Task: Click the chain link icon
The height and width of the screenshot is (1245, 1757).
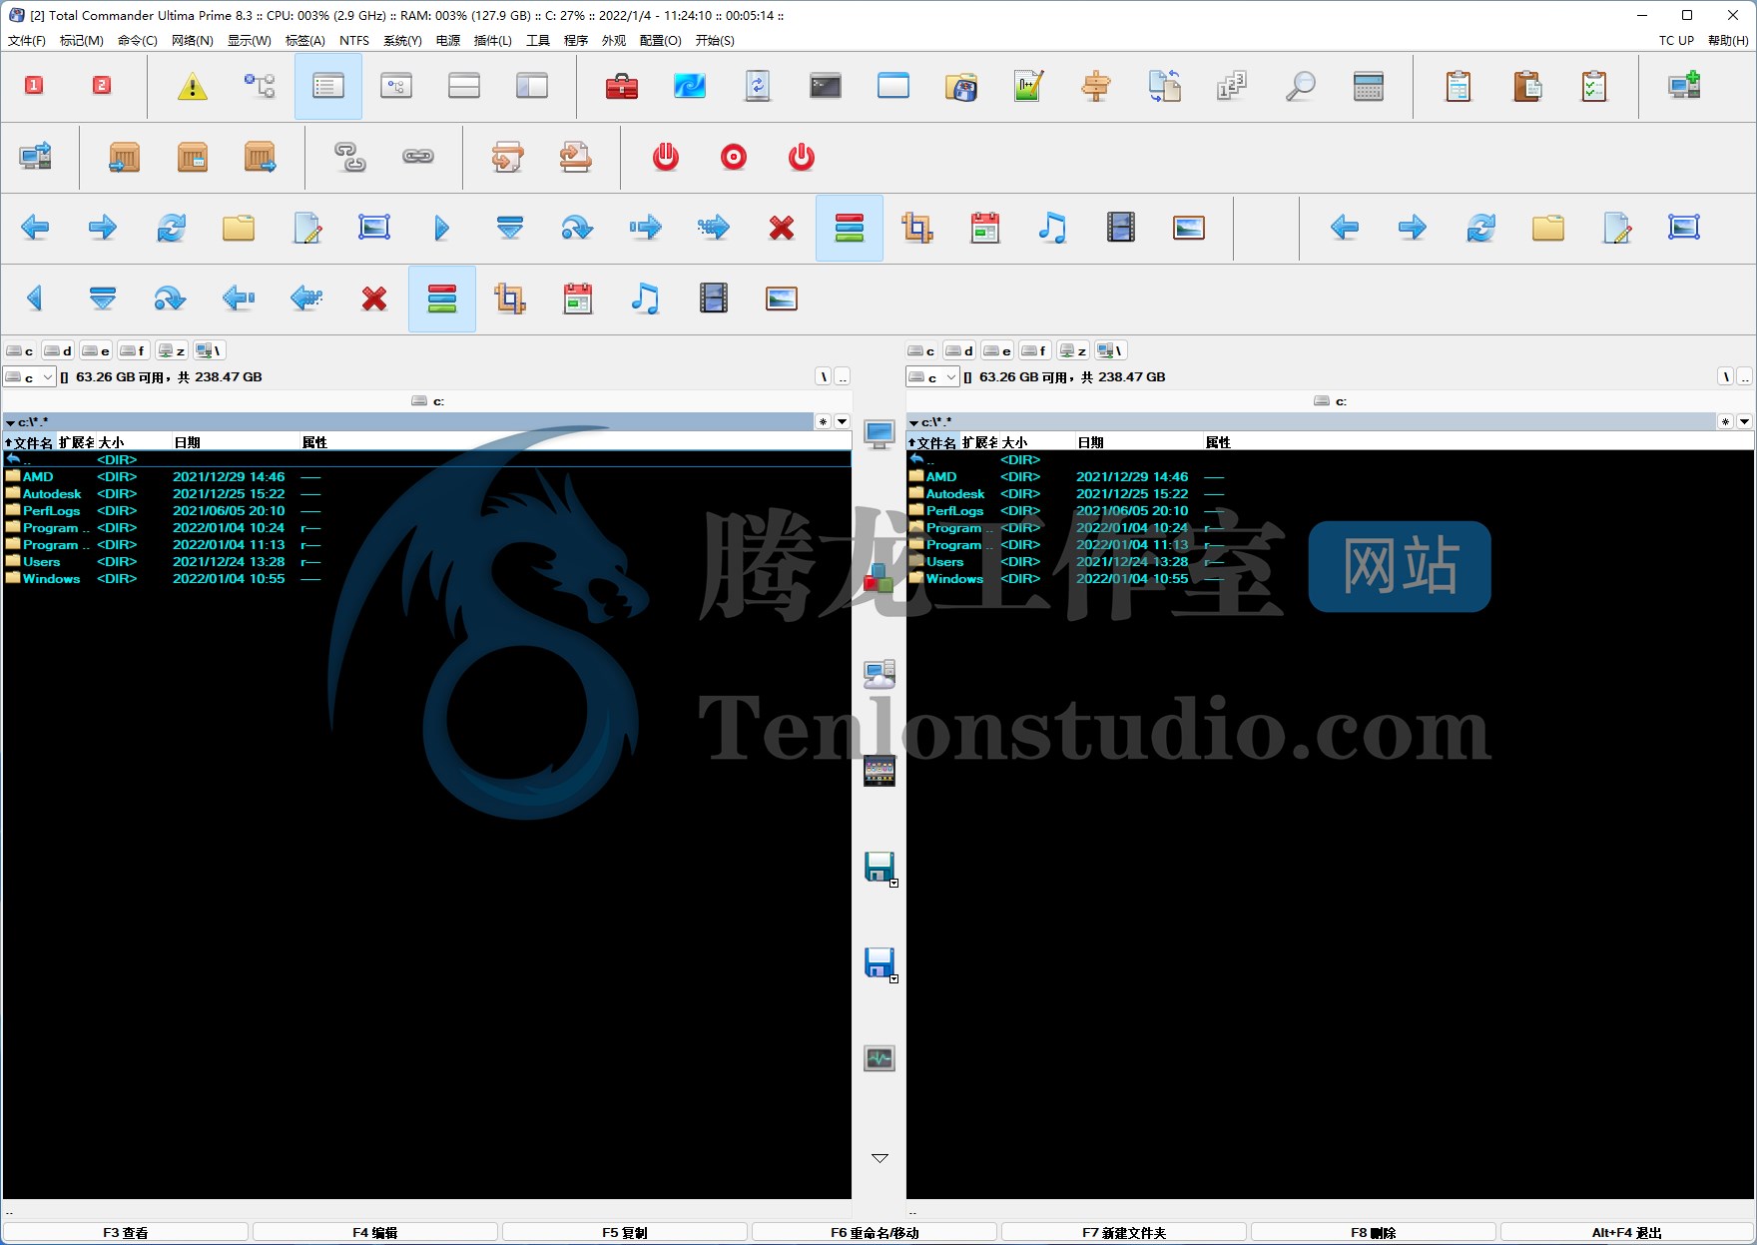Action: pyautogui.click(x=418, y=157)
